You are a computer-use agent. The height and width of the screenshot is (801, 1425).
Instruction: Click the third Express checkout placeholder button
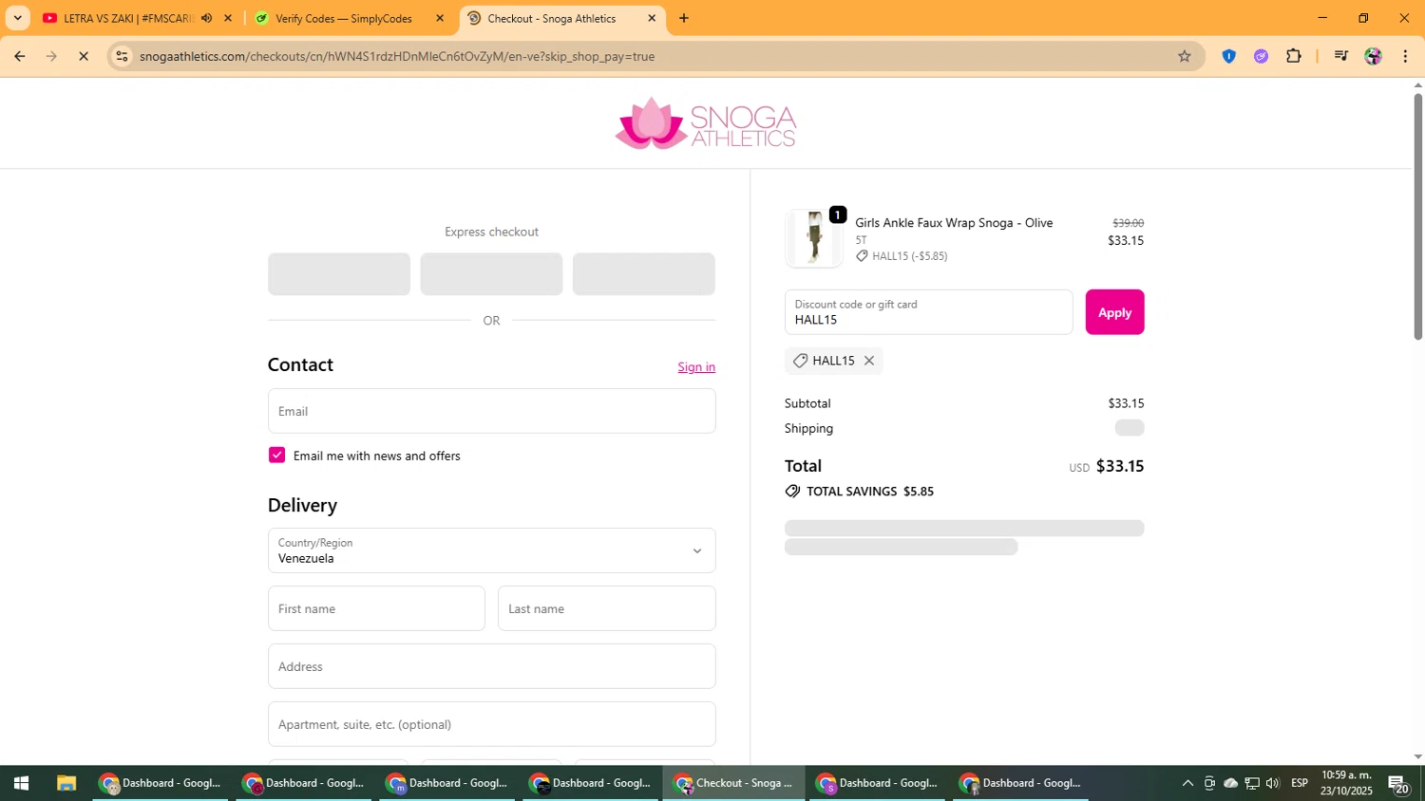point(643,274)
